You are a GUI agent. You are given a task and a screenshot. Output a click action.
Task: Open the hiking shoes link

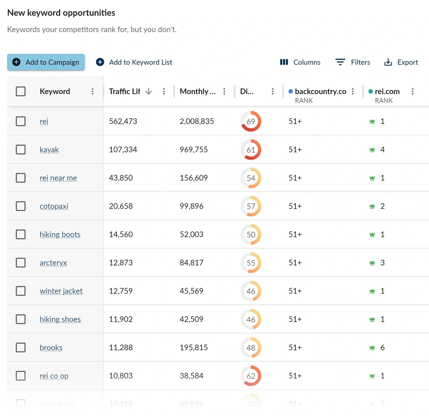click(60, 319)
